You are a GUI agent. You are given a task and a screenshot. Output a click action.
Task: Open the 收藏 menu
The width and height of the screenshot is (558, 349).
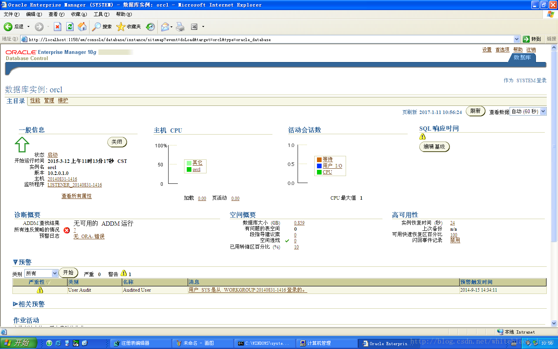click(x=79, y=14)
